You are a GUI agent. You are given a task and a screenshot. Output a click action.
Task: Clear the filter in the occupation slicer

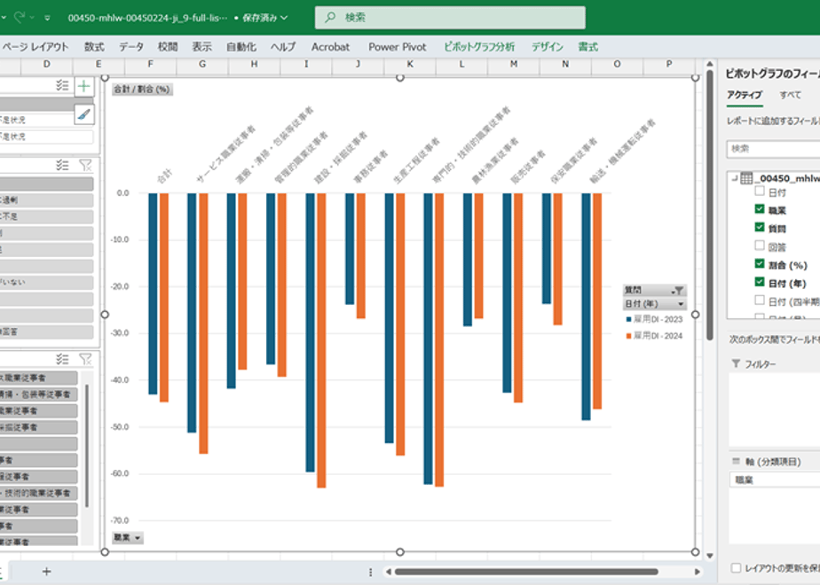pos(85,359)
